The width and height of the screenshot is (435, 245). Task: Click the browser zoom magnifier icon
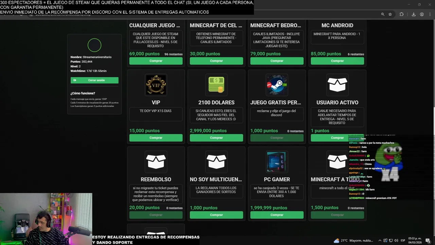(x=383, y=14)
